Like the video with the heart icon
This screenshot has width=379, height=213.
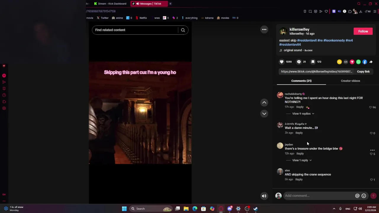tap(282, 62)
